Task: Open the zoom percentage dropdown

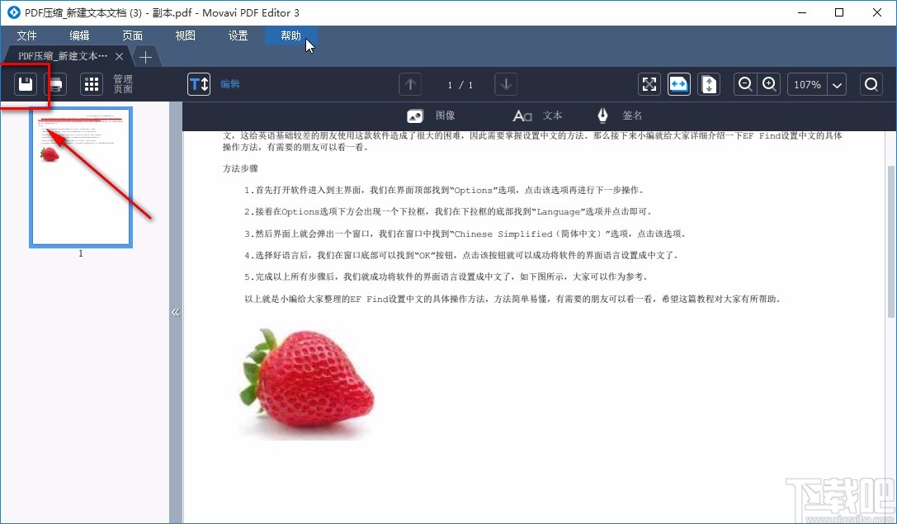Action: click(x=836, y=83)
